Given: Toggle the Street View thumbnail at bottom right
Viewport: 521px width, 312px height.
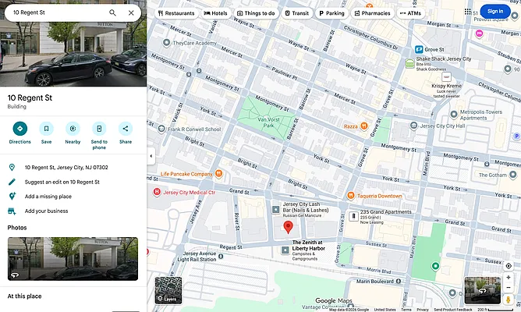Looking at the screenshot, I should click(x=481, y=290).
